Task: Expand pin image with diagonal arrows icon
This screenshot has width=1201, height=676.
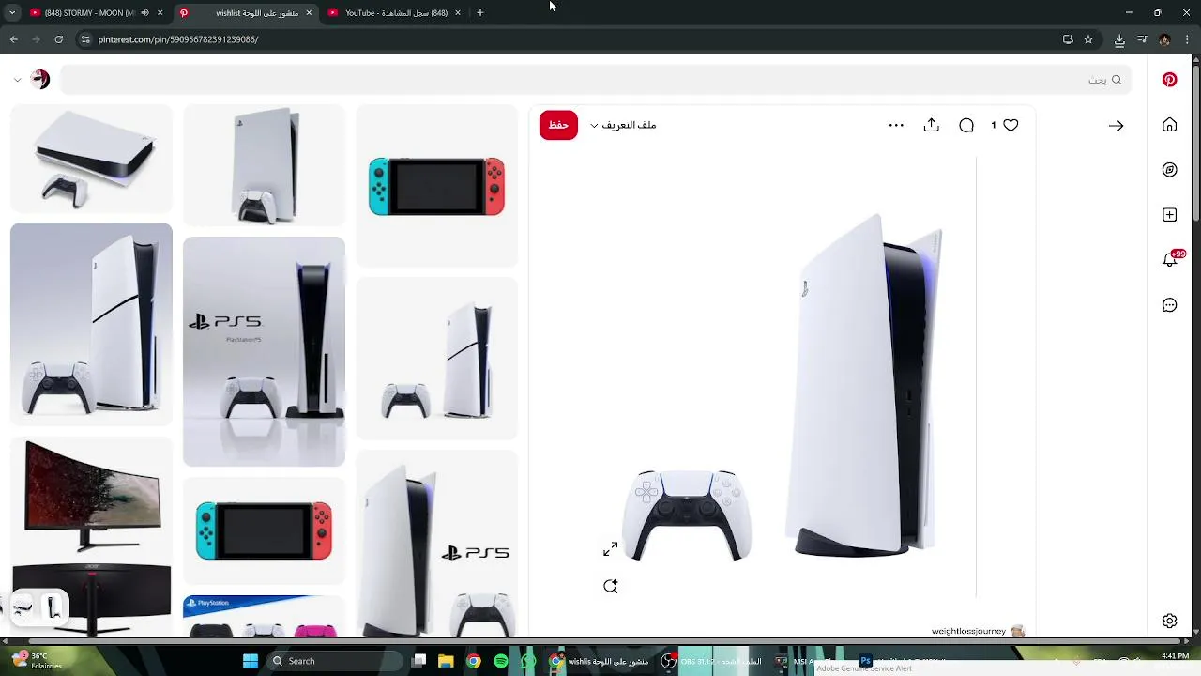Action: (611, 549)
